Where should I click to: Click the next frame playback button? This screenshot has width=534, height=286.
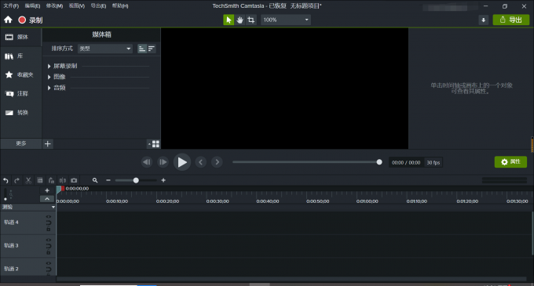tap(163, 162)
